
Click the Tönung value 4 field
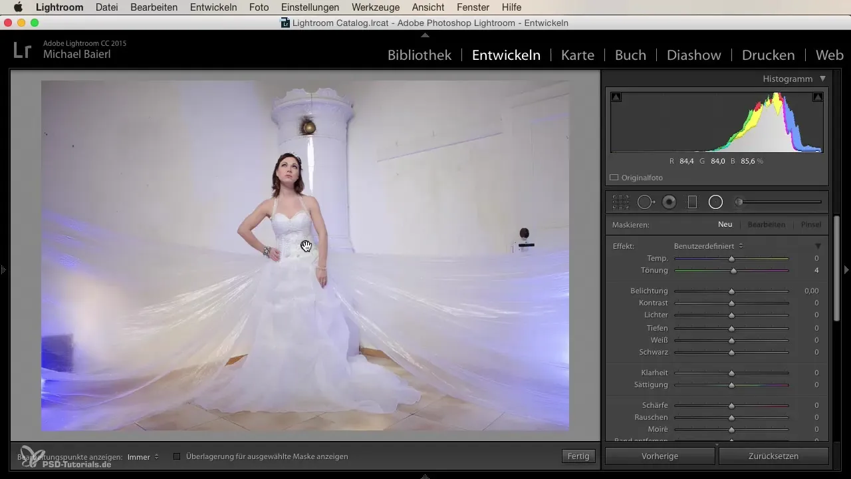coord(816,271)
